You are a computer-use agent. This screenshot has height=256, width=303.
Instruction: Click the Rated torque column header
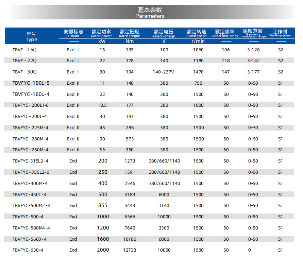click(129, 33)
